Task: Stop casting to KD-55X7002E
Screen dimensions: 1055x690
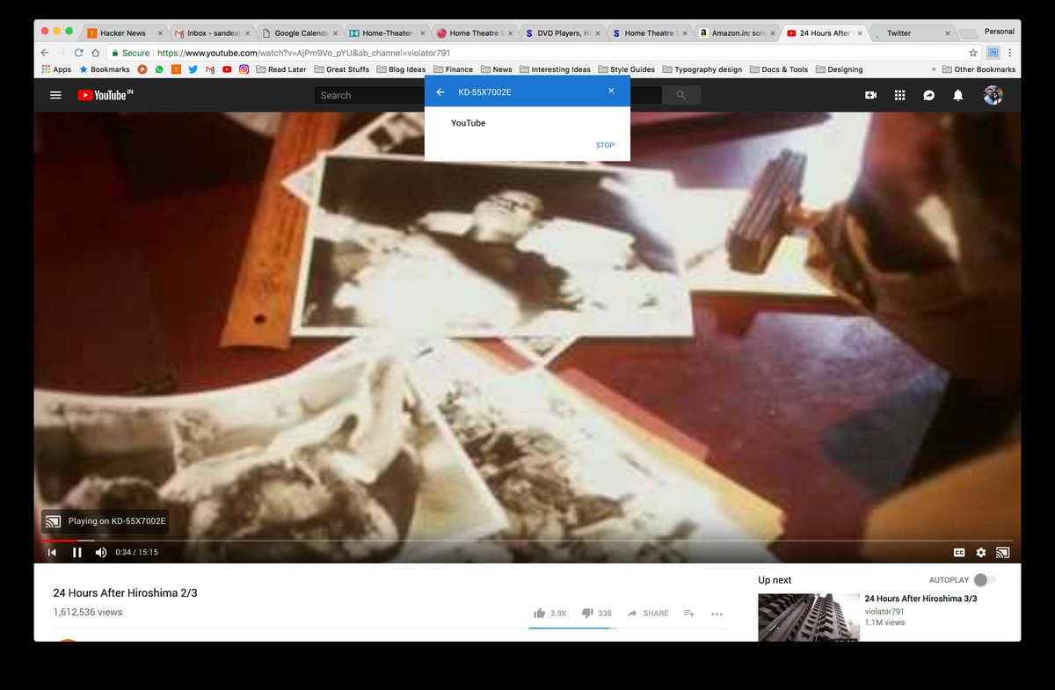Action: pos(605,145)
